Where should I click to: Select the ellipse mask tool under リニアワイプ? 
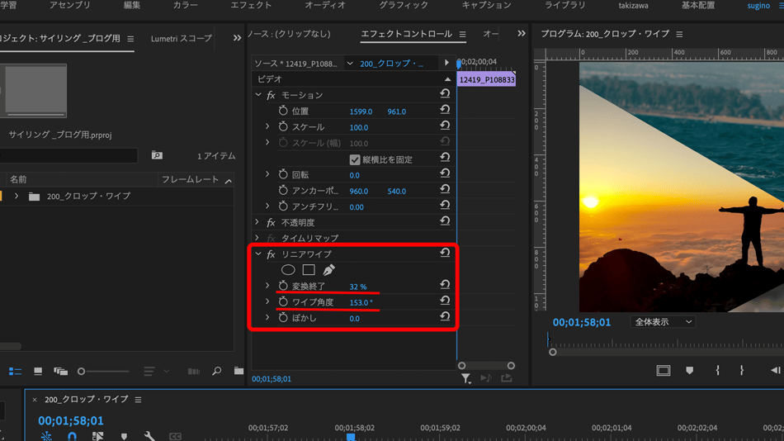[288, 270]
